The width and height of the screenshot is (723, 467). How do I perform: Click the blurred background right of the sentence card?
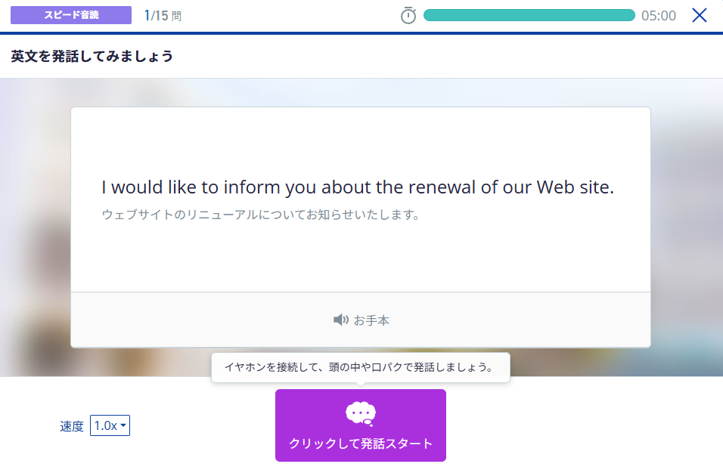(x=687, y=227)
